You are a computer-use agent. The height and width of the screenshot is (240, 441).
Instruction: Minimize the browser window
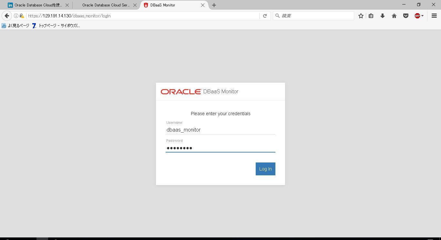(x=404, y=5)
